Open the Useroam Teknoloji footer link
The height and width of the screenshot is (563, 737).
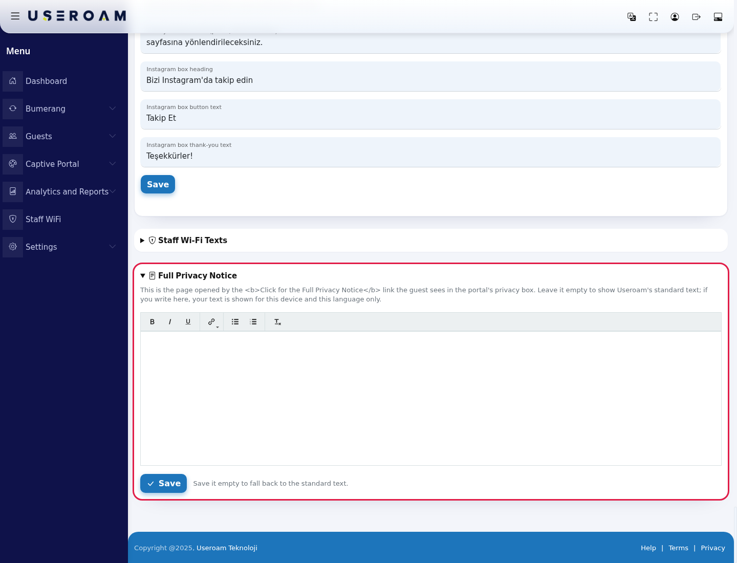[x=227, y=548]
